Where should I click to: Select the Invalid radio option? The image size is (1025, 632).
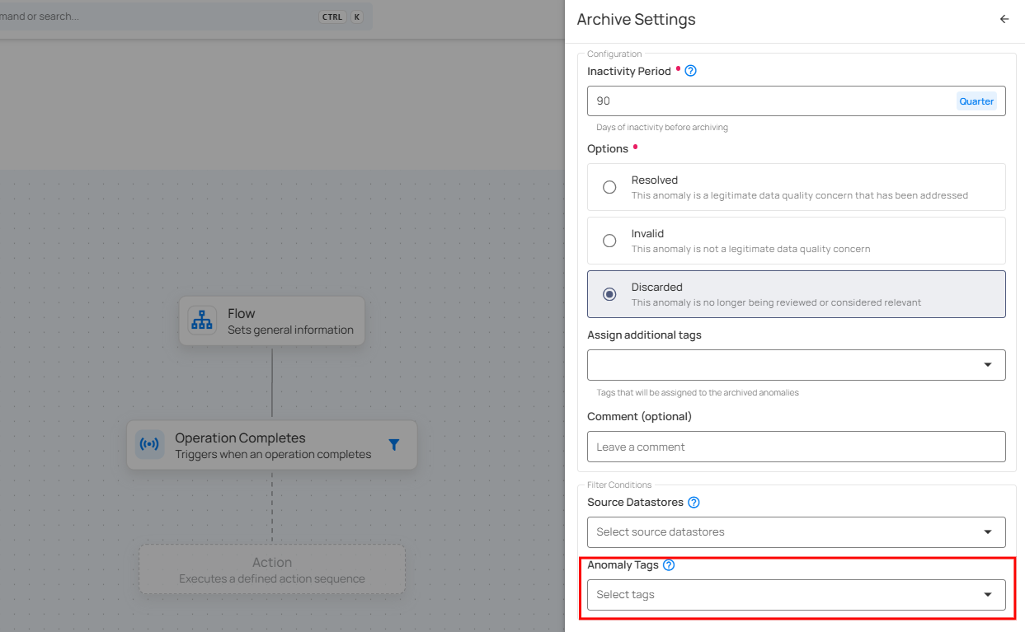(609, 241)
